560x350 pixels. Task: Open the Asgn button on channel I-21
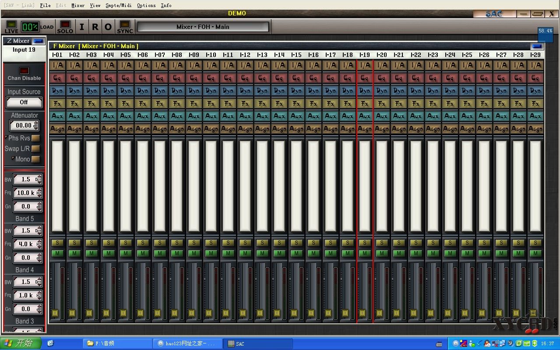[399, 129]
